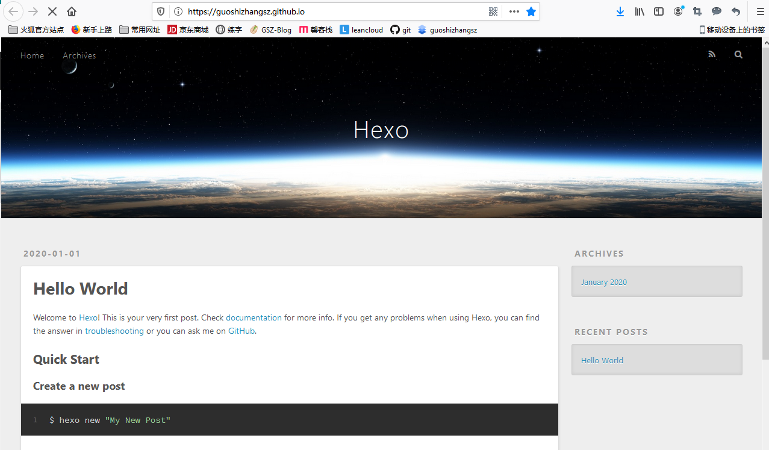Open the January 2020 archive link
The image size is (769, 450).
[604, 282]
